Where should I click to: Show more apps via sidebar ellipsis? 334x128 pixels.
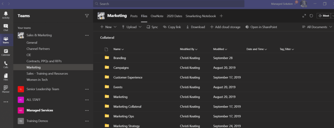tap(6, 102)
